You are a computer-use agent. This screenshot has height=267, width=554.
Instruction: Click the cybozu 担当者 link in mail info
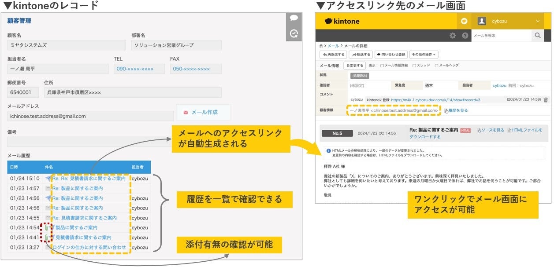(499, 85)
